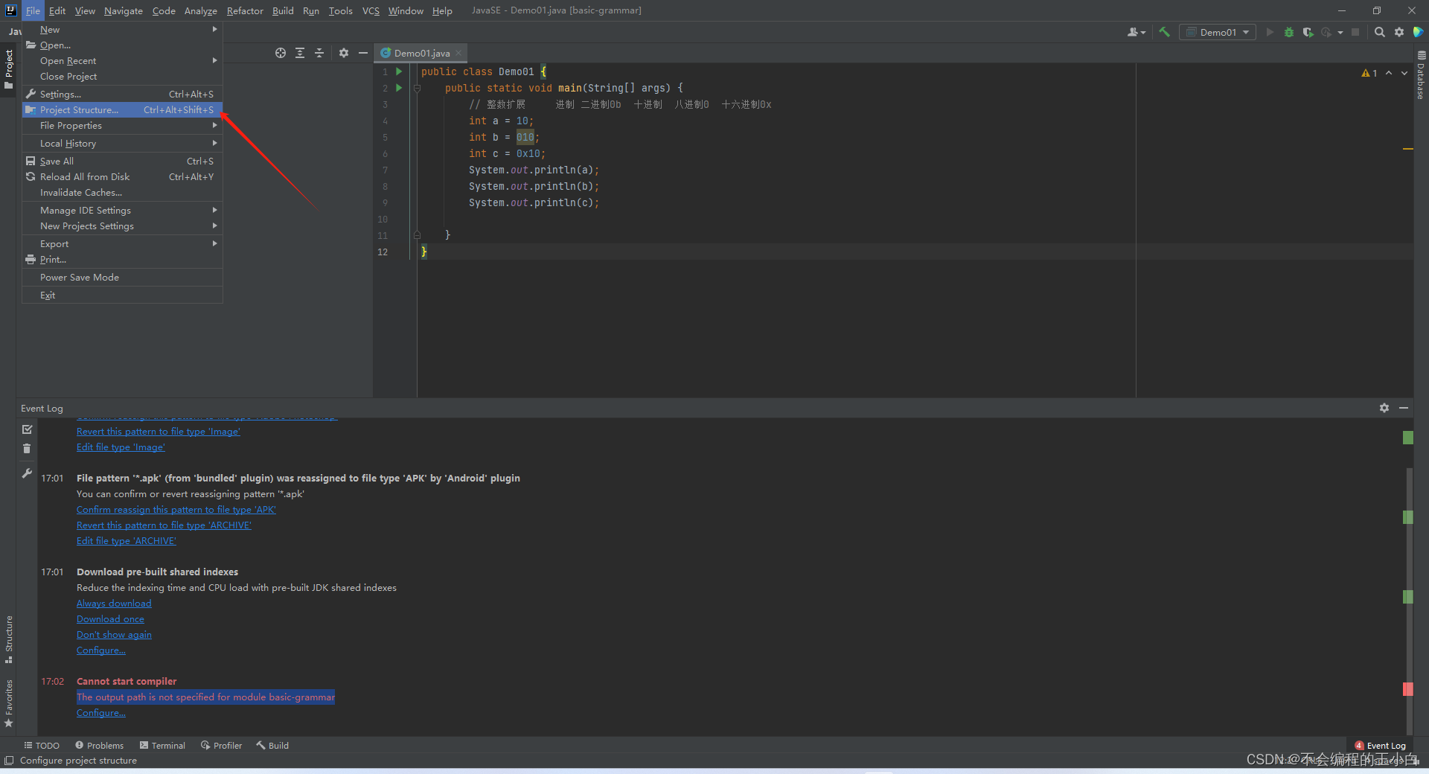Image resolution: width=1429 pixels, height=774 pixels.
Task: Click the 'Don't show again' link
Action: (114, 635)
